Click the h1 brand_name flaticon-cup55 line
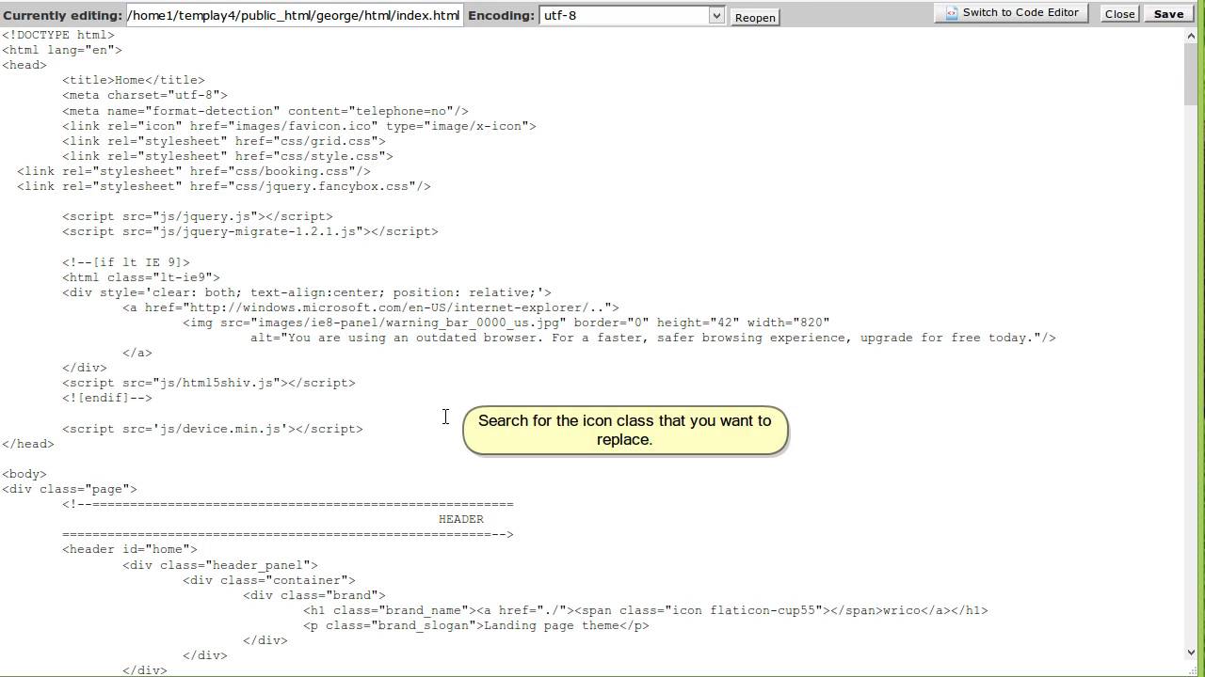Viewport: 1205px width, 677px height. coord(646,610)
